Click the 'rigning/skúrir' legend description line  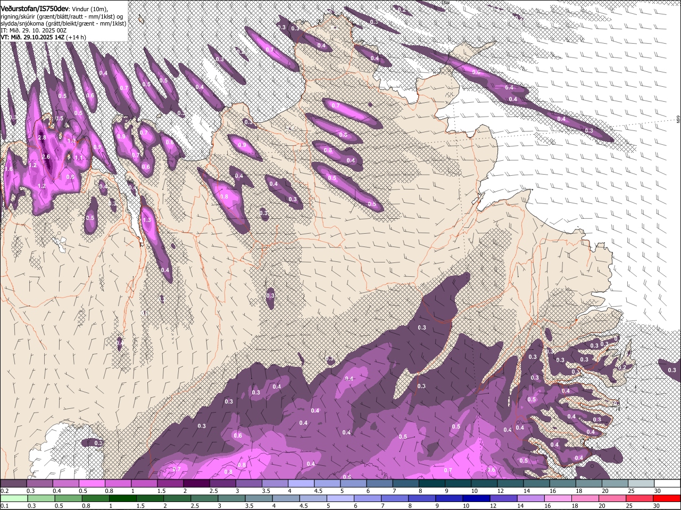62,17
